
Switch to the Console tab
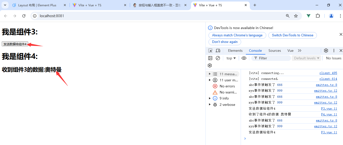[255, 51]
